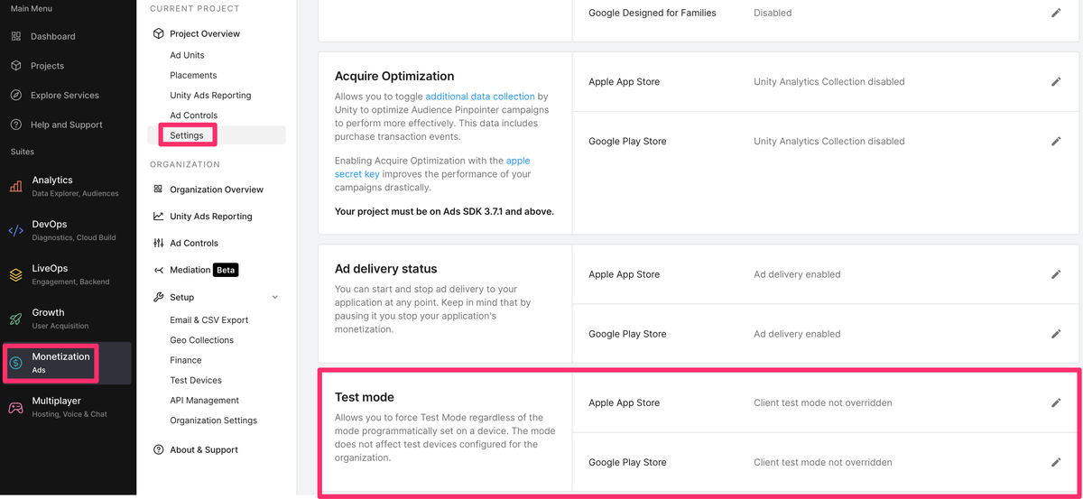1083x499 pixels.
Task: Edit Google Play Store test mode setting
Action: click(x=1056, y=462)
